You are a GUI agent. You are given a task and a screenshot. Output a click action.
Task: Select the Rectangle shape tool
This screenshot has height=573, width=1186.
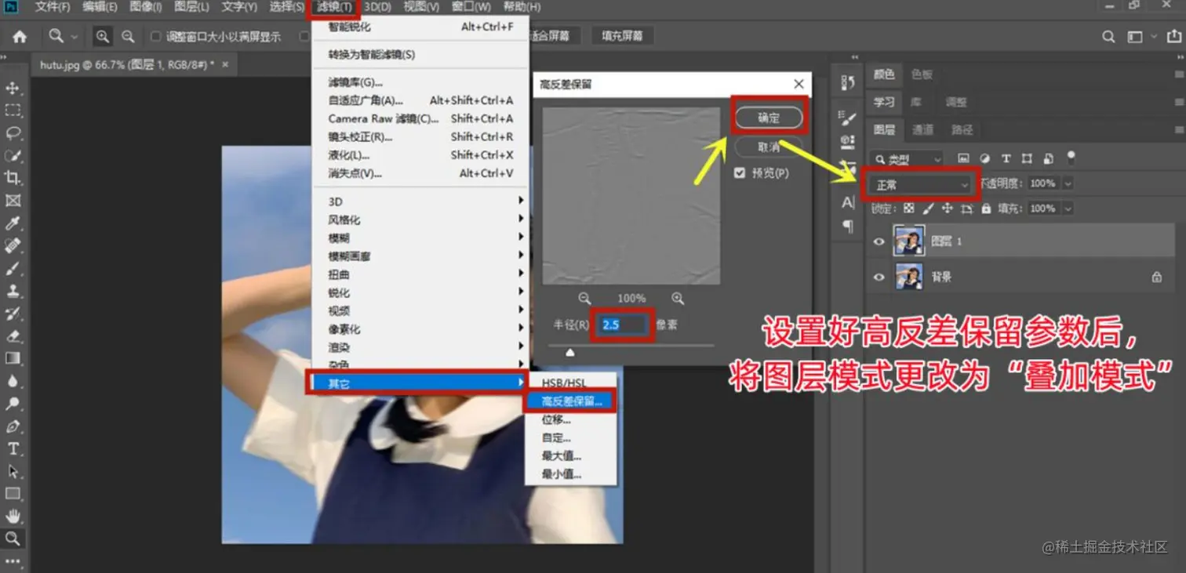[x=13, y=494]
